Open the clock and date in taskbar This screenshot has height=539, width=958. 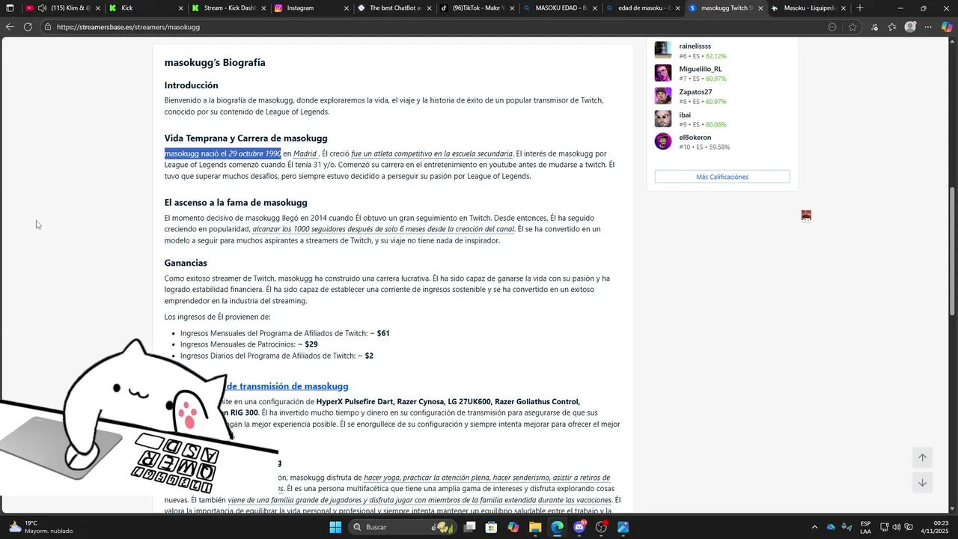(x=936, y=527)
